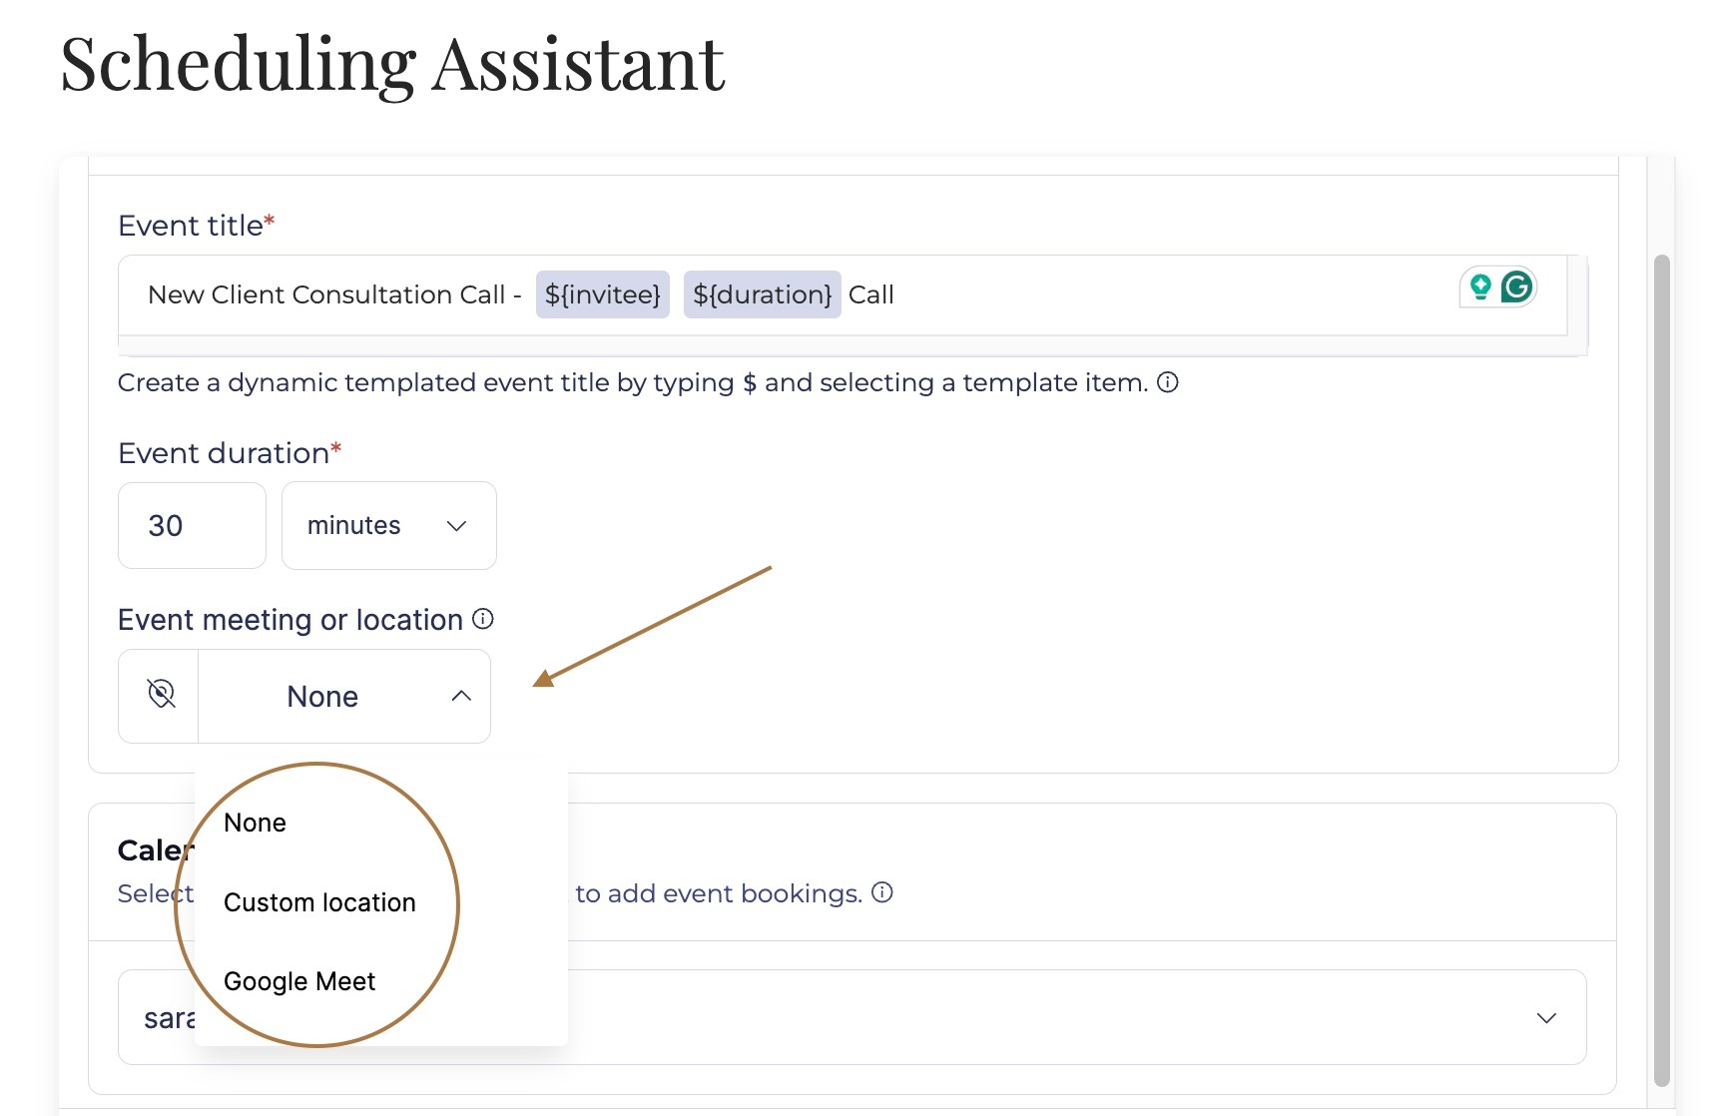This screenshot has height=1116, width=1717.
Task: Click the 30 duration value box
Action: 192,525
